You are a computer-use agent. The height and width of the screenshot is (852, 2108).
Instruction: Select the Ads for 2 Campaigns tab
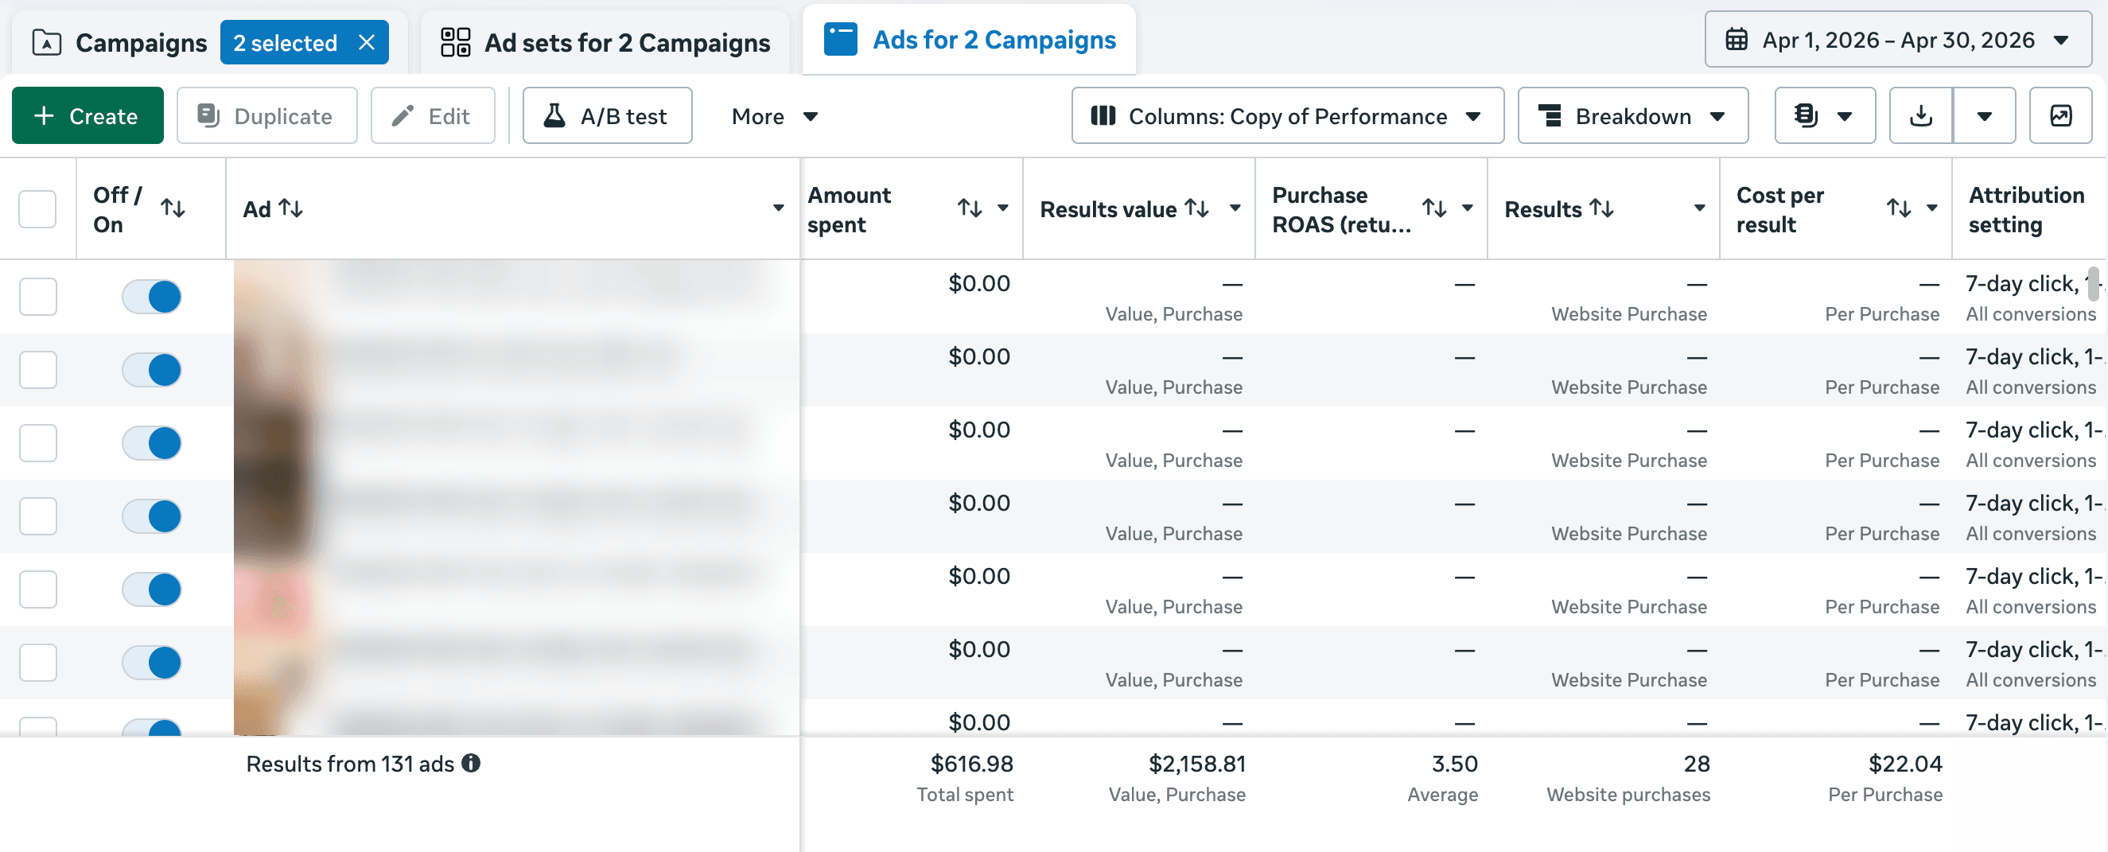pyautogui.click(x=969, y=39)
